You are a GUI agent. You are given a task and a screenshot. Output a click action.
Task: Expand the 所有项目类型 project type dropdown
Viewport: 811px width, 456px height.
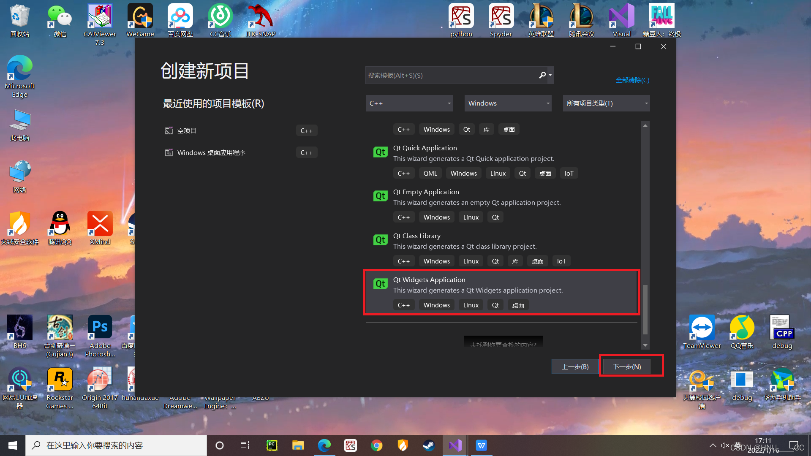click(x=606, y=103)
